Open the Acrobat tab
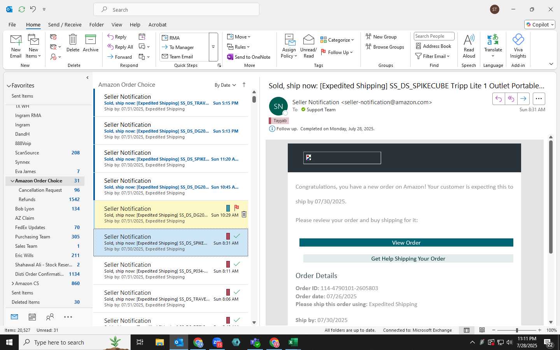The image size is (560, 350). click(x=157, y=24)
